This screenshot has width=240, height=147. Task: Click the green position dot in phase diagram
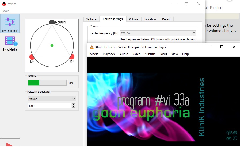pyautogui.click(x=52, y=45)
